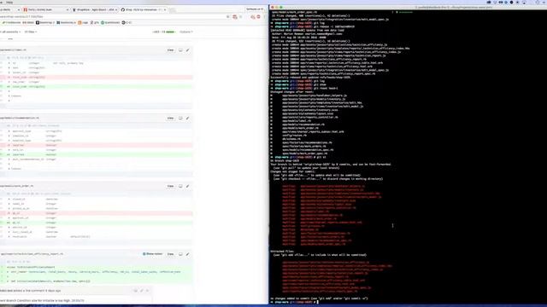This screenshot has height=307, width=547.
Task: Click View button for label.rb
Action: click(170, 50)
